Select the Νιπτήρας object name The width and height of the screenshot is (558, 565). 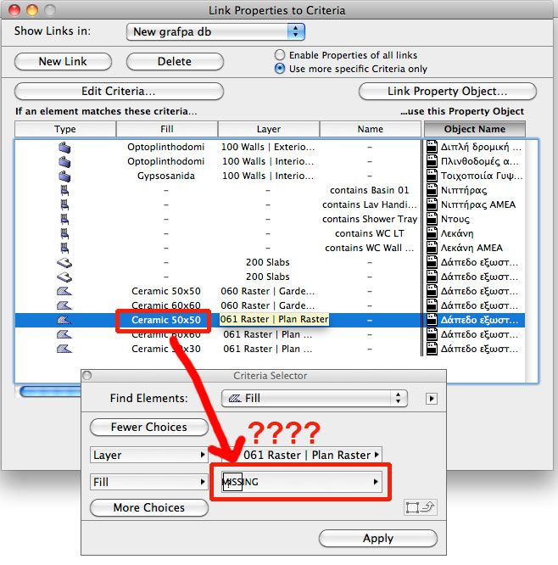tap(464, 190)
